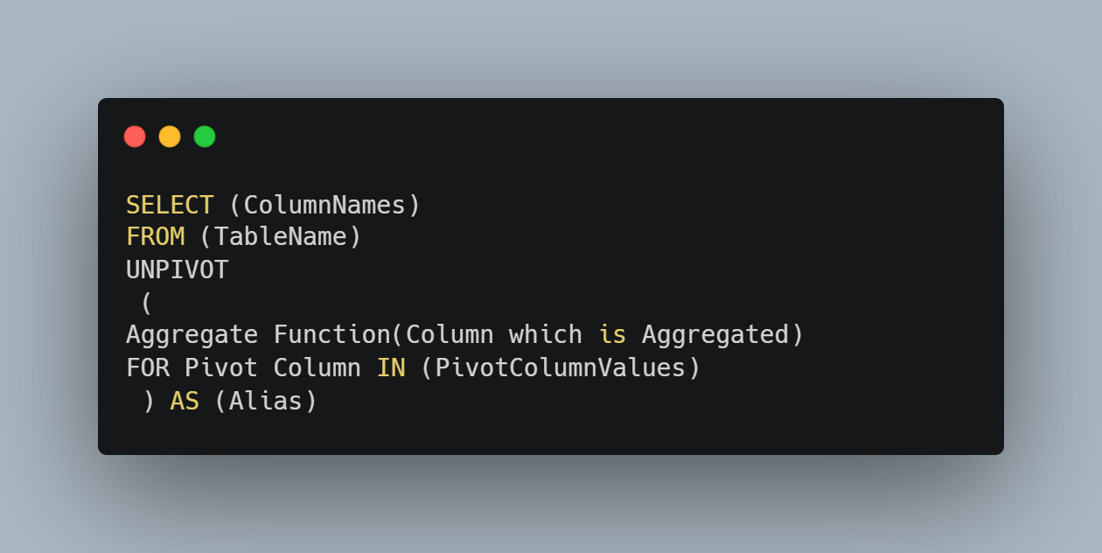The width and height of the screenshot is (1102, 553).
Task: Click the SELECT keyword
Action: 170,205
